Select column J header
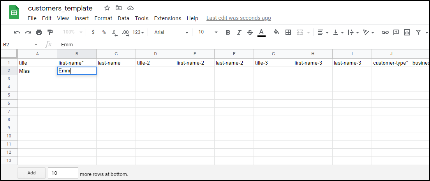430x181 pixels. point(391,54)
